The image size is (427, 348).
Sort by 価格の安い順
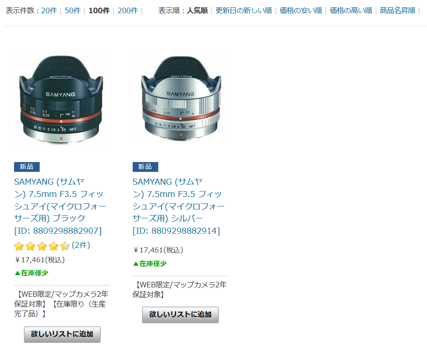301,11
